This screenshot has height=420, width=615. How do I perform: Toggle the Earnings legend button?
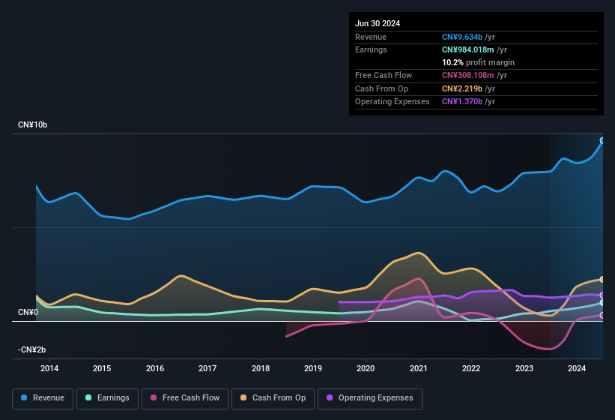pos(107,398)
